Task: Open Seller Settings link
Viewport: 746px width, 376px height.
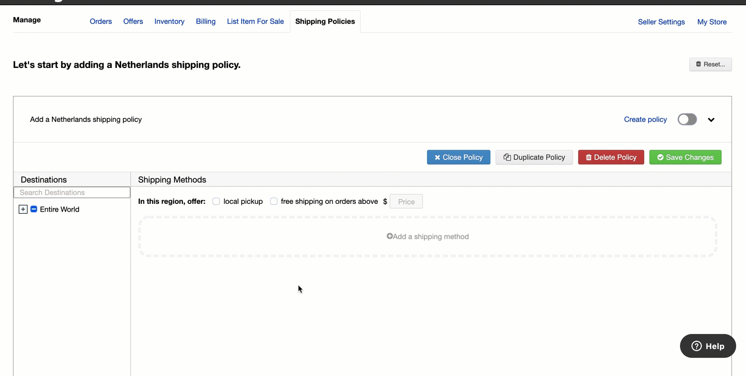Action: [x=661, y=22]
